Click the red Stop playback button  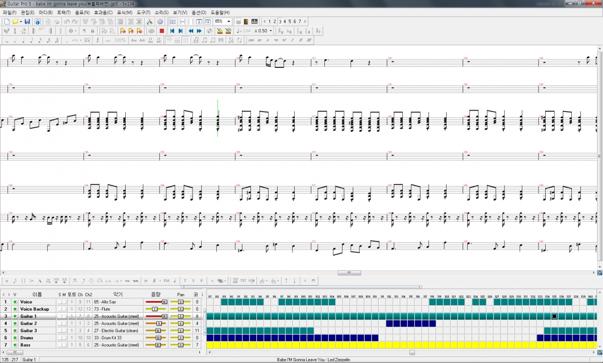click(x=161, y=31)
